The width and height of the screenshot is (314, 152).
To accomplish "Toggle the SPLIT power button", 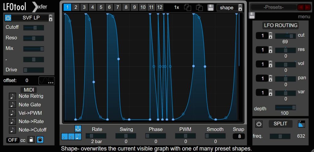I will click(x=259, y=124).
